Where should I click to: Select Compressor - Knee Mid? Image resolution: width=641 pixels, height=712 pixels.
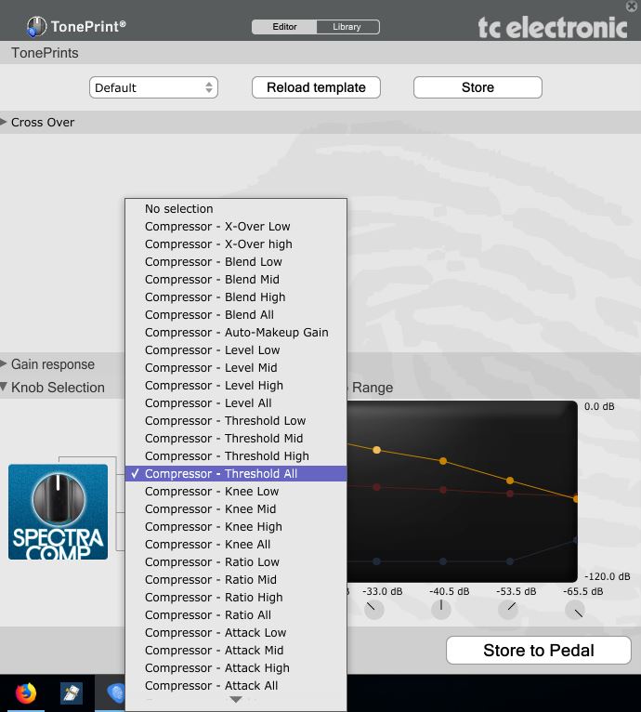(236, 509)
